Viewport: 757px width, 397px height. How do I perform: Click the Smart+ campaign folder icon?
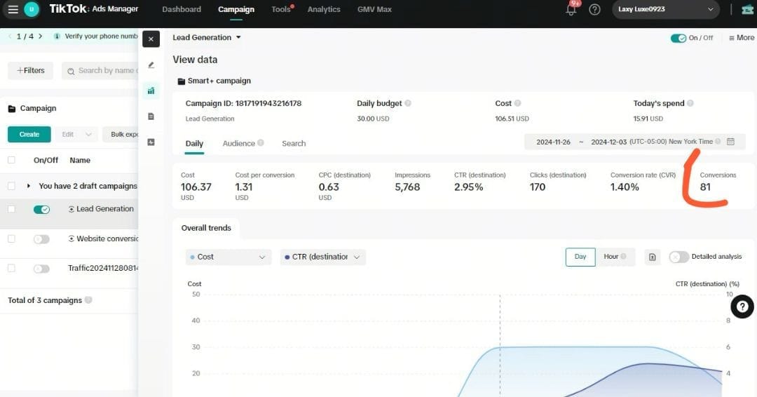pos(182,81)
